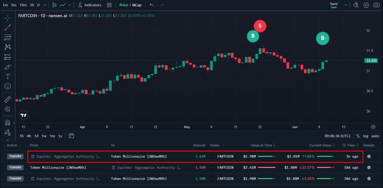
Task: Open the Fibonacci retracement tool
Action: coord(8,37)
